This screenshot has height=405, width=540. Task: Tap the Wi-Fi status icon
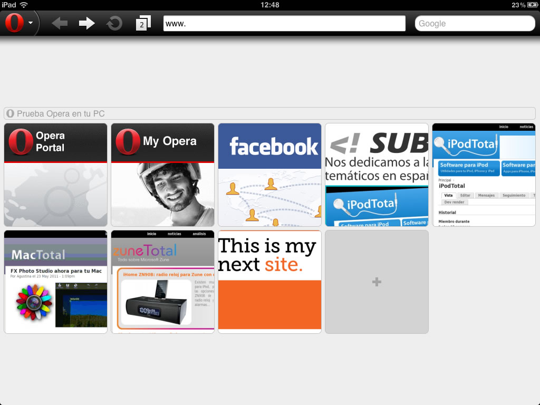click(x=24, y=5)
